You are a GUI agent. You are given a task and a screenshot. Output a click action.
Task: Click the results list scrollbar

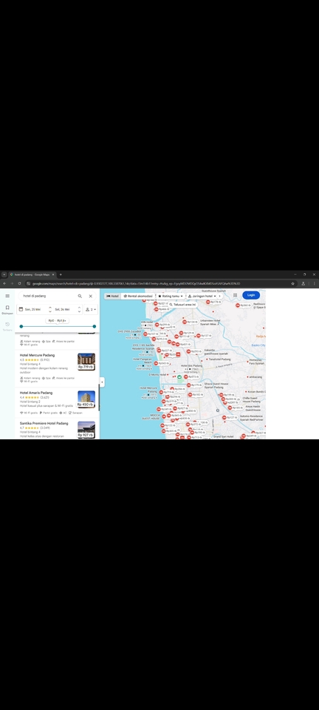point(98,399)
